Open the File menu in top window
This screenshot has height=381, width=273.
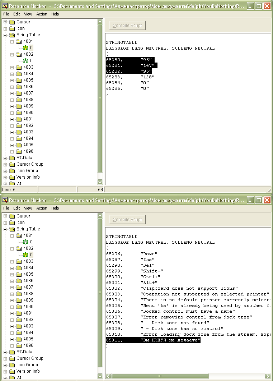point(6,14)
